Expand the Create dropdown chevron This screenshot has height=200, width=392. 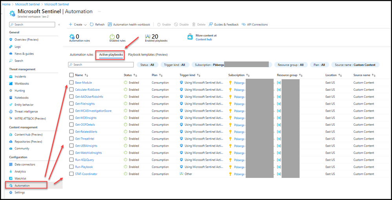tap(85, 25)
